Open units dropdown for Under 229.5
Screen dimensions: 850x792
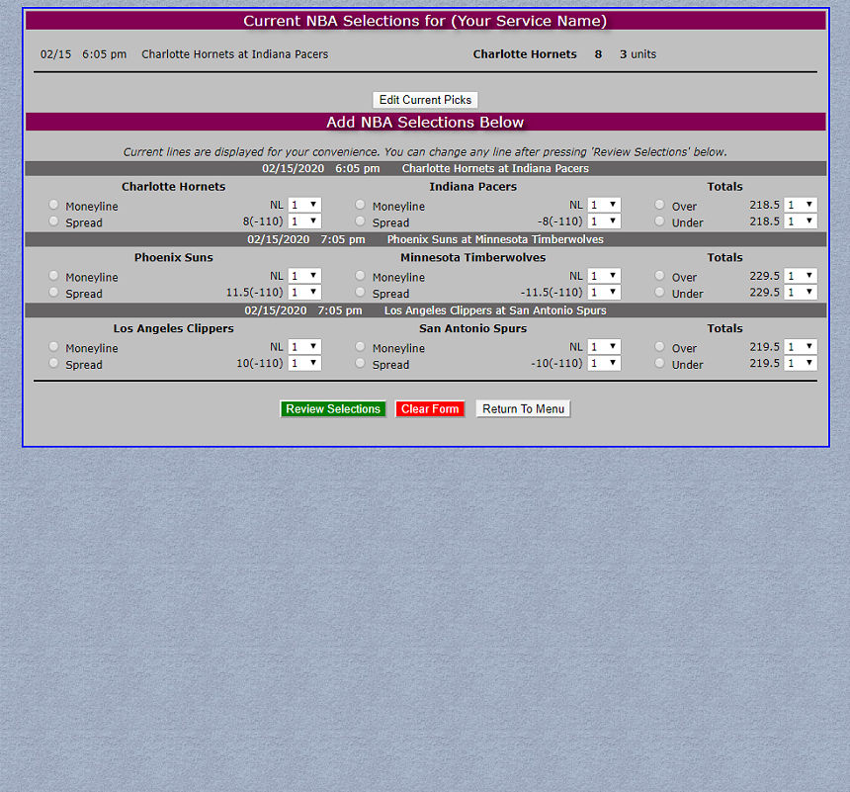801,293
